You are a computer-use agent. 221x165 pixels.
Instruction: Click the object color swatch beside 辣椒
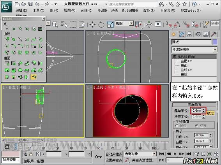pos(215,42)
